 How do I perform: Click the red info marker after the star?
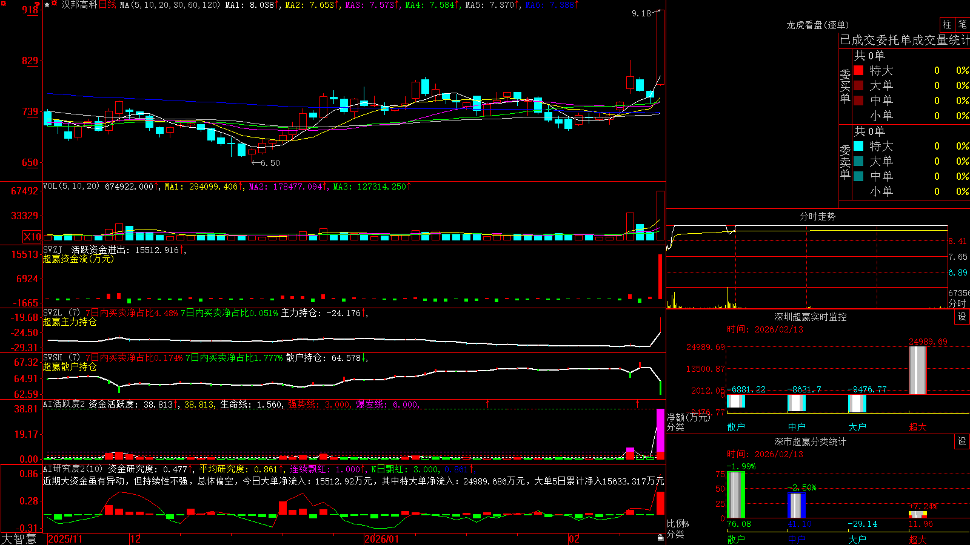[x=55, y=4]
